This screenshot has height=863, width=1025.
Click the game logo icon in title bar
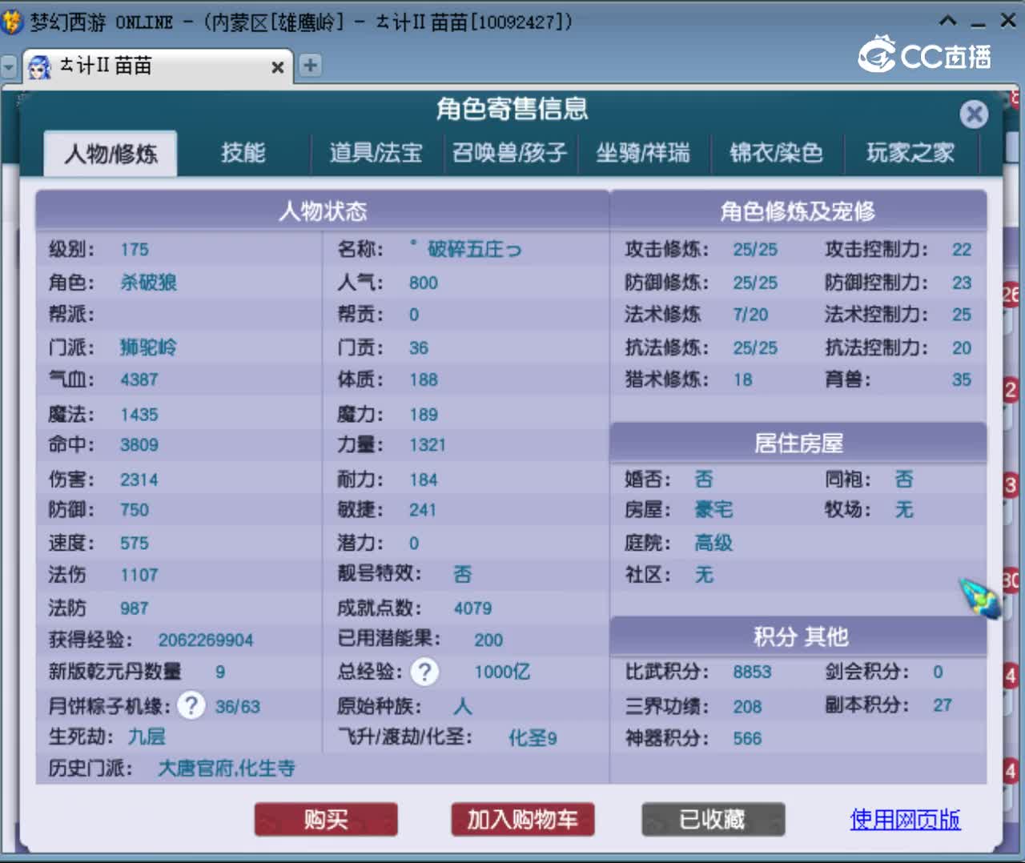[x=12, y=21]
